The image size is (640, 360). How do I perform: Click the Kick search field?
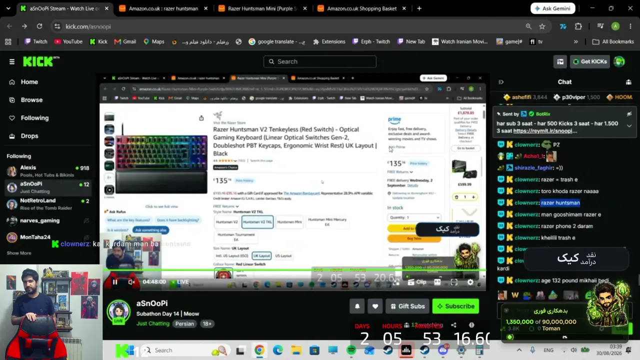pos(320,61)
